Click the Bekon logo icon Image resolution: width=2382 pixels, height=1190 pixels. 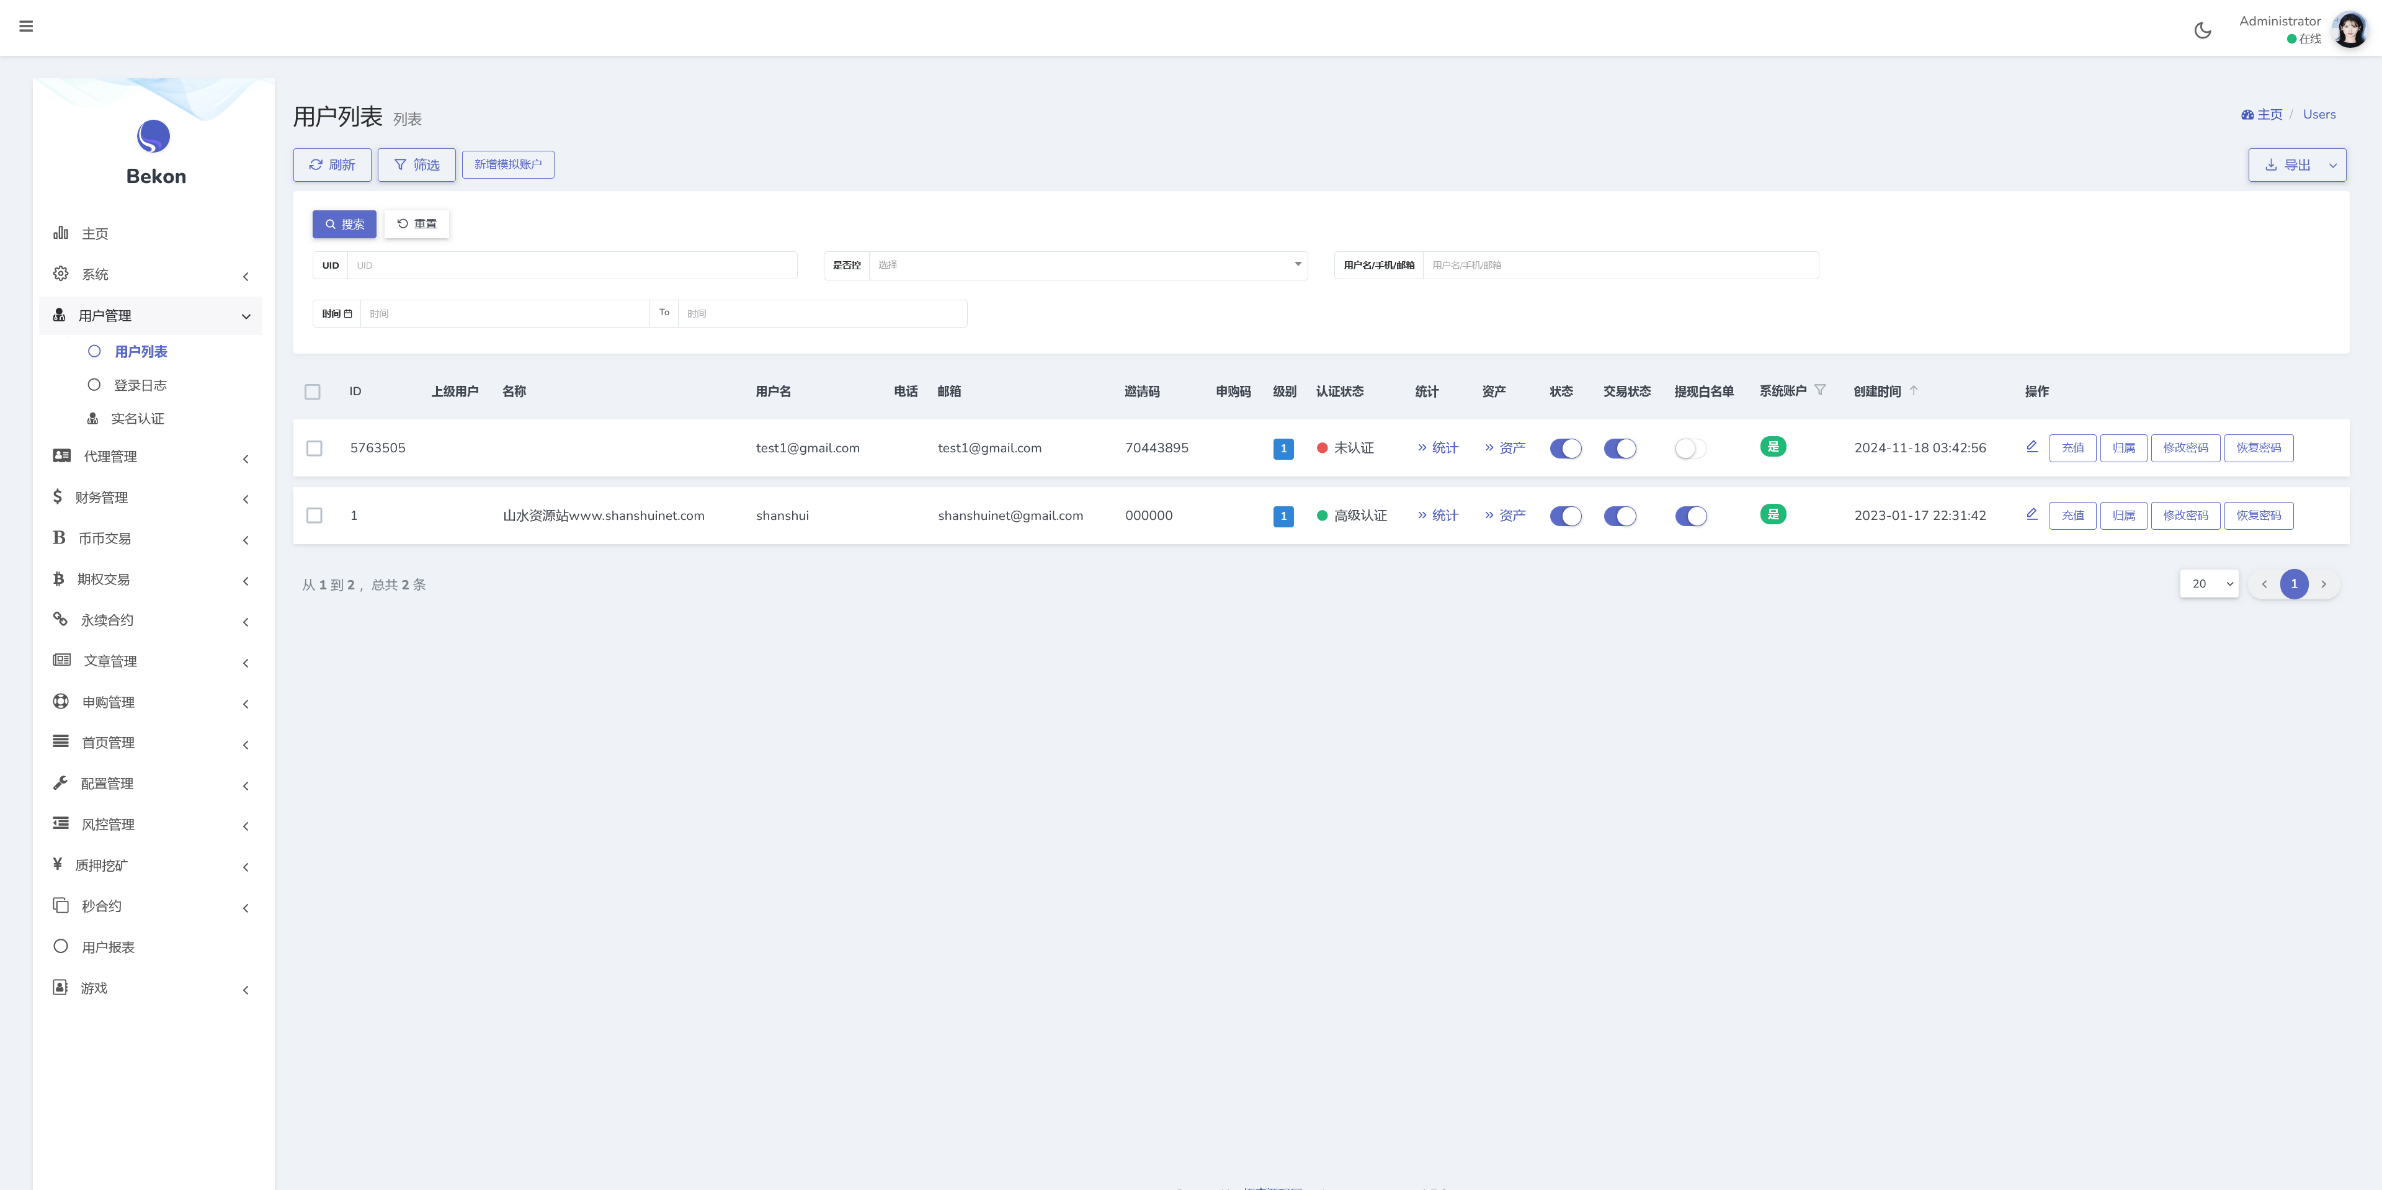pos(153,136)
